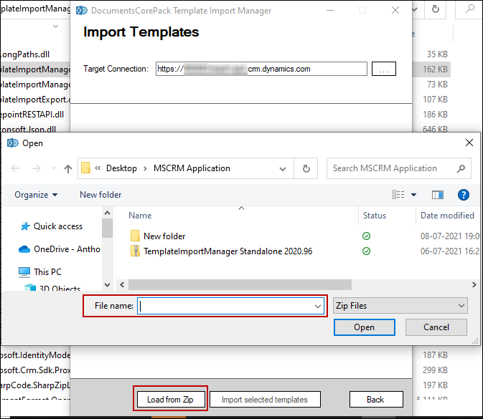This screenshot has width=483, height=419.
Task: Select the New folder item
Action: coord(164,236)
